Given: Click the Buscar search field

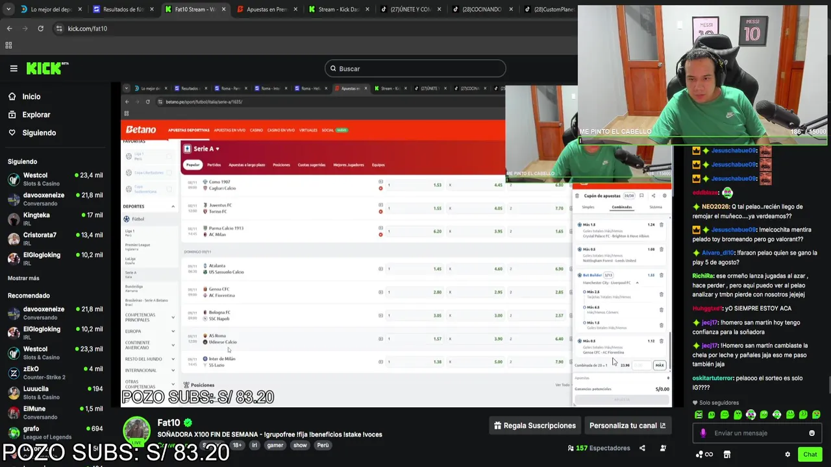Looking at the screenshot, I should click(x=415, y=69).
